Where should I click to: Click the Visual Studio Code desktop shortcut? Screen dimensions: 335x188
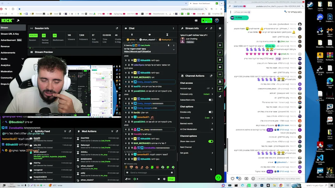[320, 160]
